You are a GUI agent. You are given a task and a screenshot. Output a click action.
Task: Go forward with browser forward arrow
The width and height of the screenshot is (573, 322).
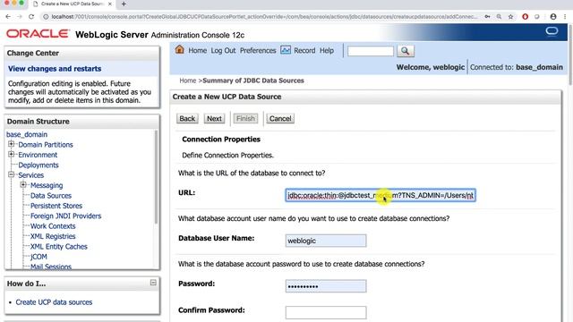20,16
